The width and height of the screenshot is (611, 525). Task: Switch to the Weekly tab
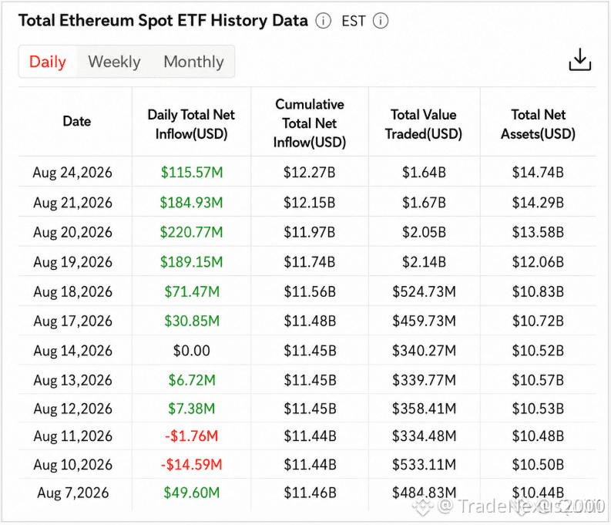click(x=114, y=62)
